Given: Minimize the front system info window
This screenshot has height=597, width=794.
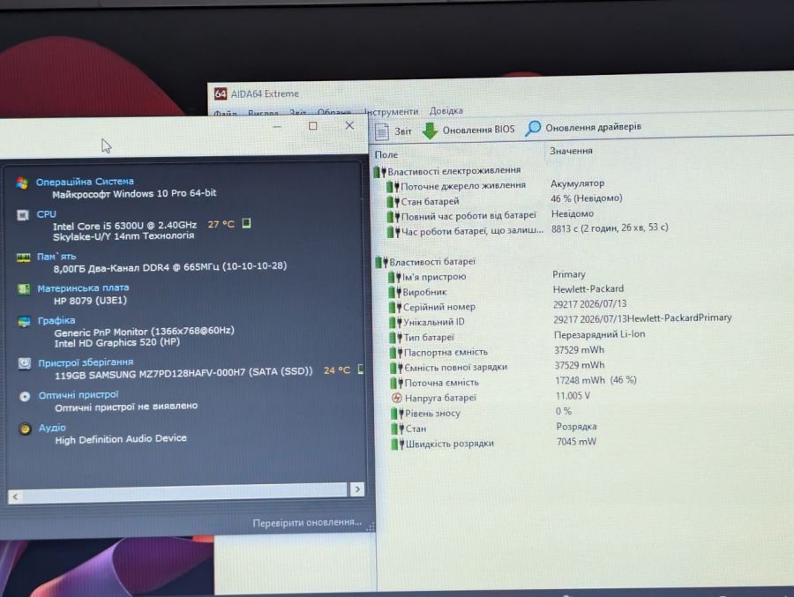Looking at the screenshot, I should 277,126.
